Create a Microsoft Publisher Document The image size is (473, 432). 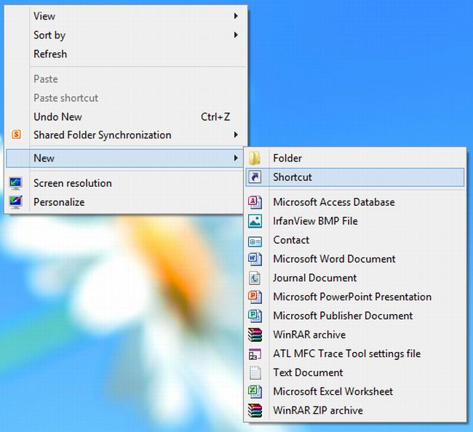click(x=355, y=316)
